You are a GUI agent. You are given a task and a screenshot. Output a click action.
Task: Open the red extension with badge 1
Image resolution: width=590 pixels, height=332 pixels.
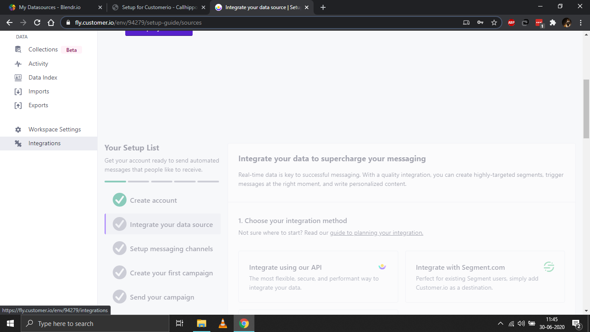(539, 23)
